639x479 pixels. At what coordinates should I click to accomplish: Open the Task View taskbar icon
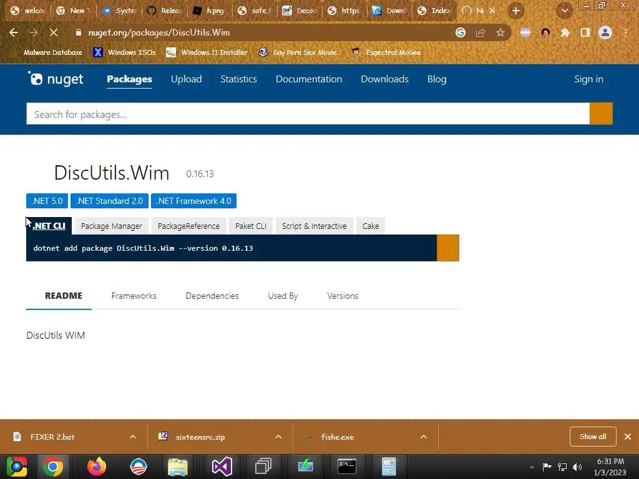263,467
